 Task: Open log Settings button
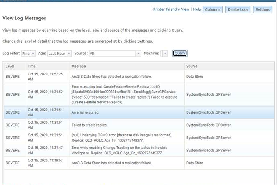(x=263, y=9)
